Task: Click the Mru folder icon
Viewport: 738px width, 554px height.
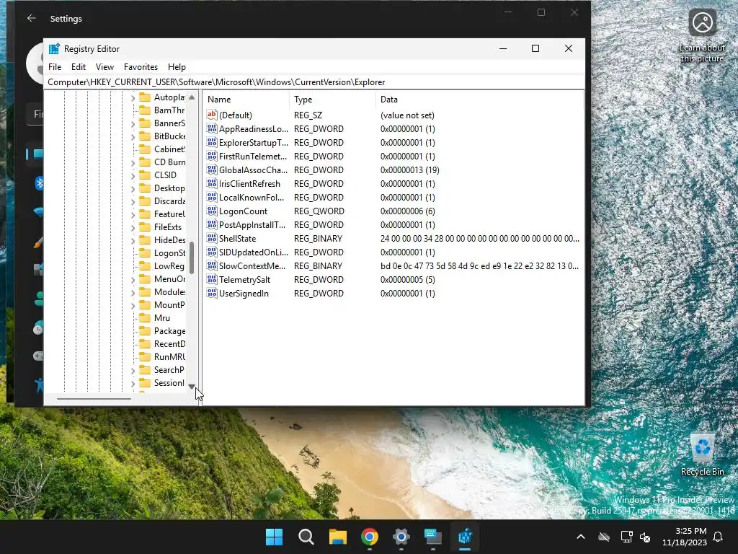Action: click(145, 318)
